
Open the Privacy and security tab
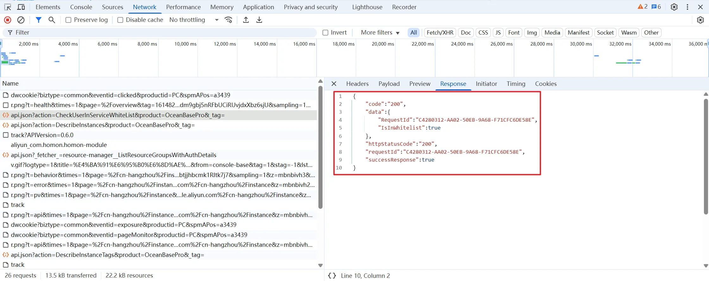click(x=311, y=7)
